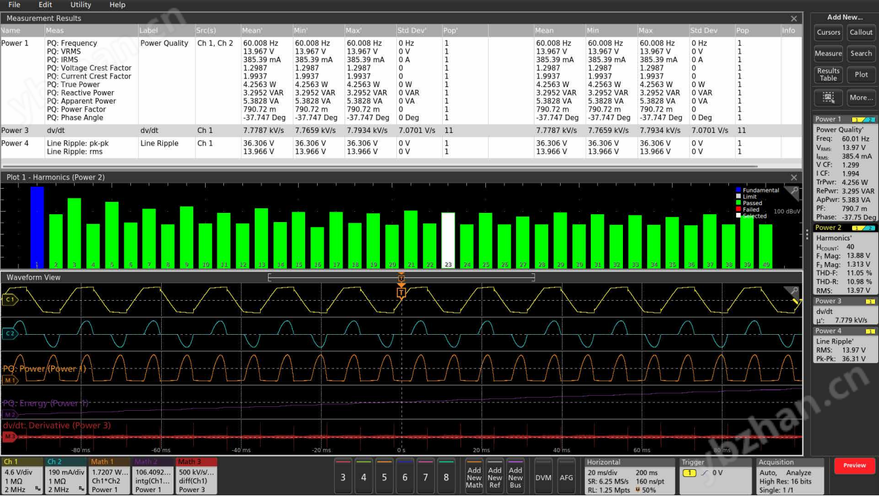Click the Label column header
Viewport: 879px width, 496px height.
166,31
